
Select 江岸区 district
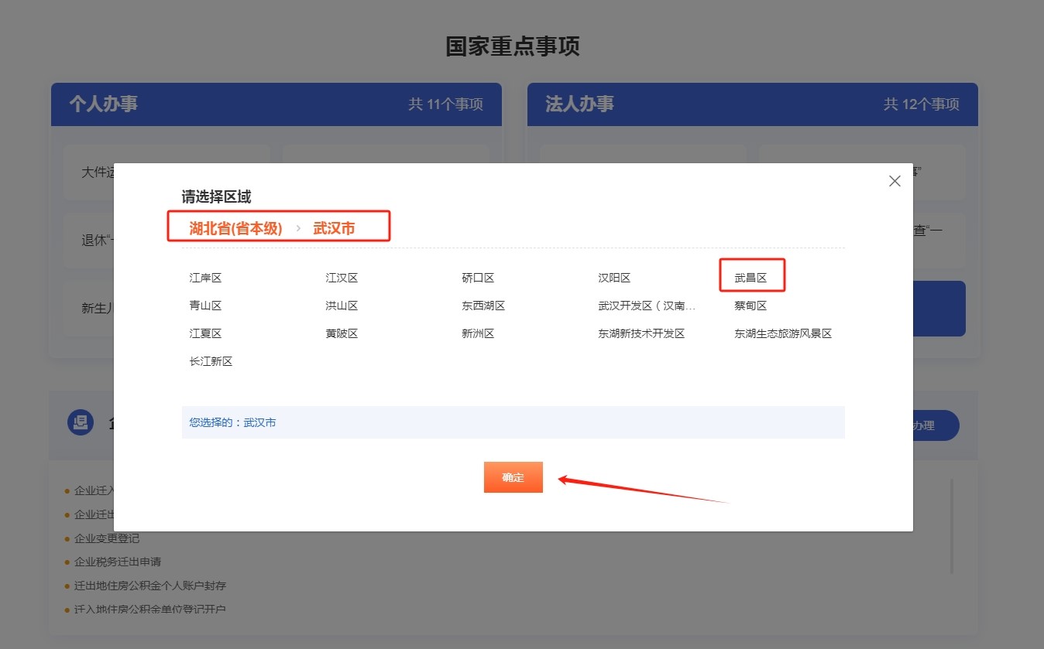(205, 278)
